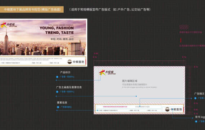Select the red vertical bar legend marker
The width and height of the screenshot is (205, 130).
click(x=181, y=40)
